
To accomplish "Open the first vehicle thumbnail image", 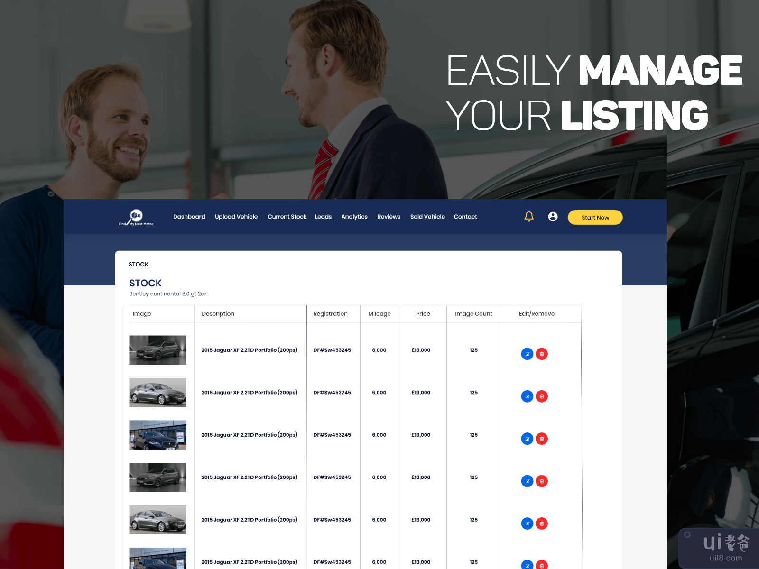I will 157,350.
